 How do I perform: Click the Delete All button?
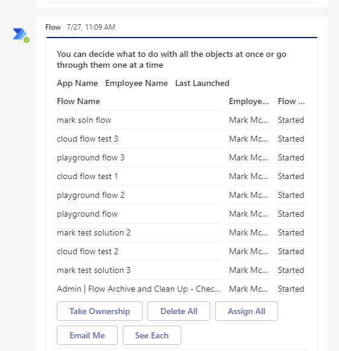(x=179, y=311)
